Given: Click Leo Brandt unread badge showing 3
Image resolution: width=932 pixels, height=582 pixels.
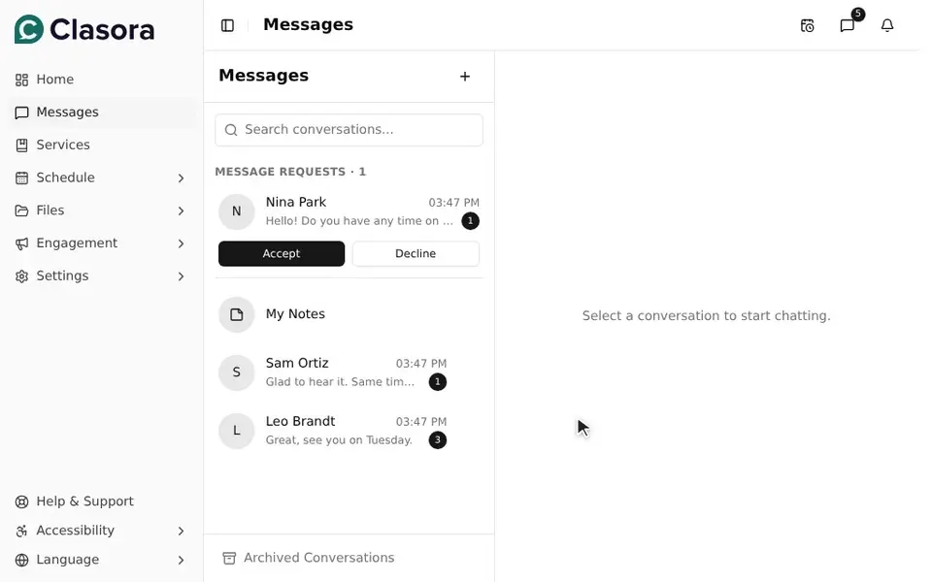Looking at the screenshot, I should [438, 440].
